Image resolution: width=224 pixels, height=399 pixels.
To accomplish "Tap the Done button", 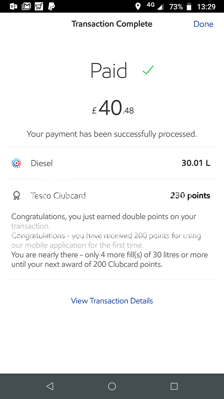I will [x=203, y=24].
